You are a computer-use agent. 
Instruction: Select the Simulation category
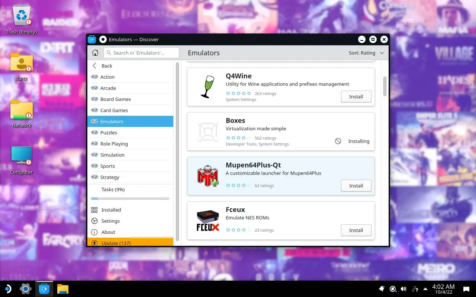130,155
